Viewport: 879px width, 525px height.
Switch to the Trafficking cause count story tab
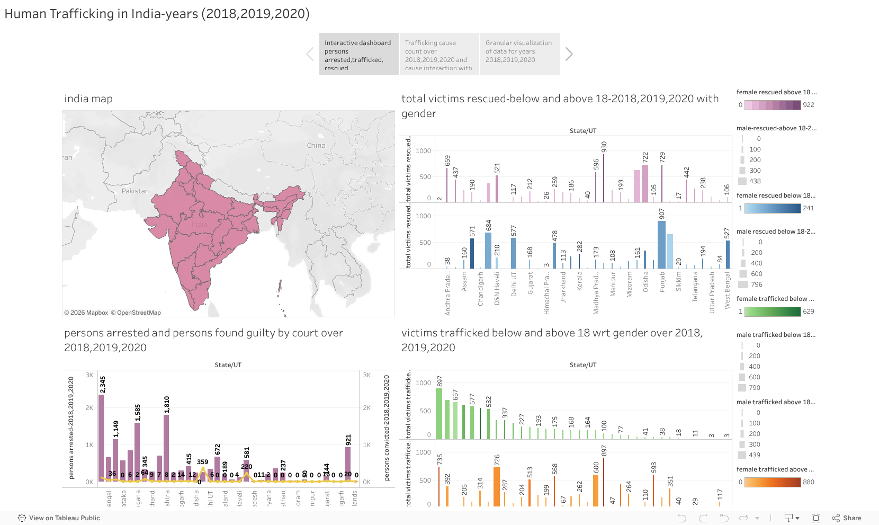(x=439, y=54)
